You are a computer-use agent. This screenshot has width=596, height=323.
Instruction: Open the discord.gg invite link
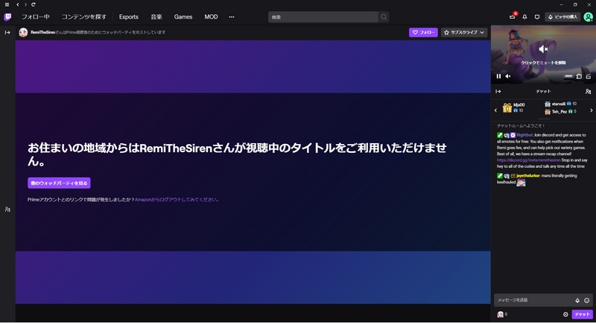click(x=528, y=160)
